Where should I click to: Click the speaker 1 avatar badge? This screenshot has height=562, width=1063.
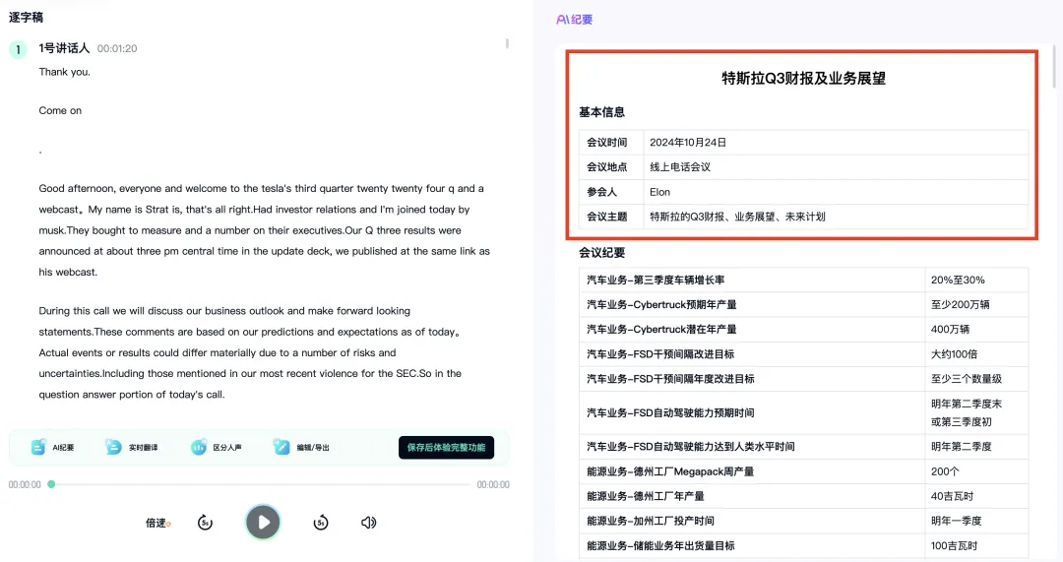19,49
